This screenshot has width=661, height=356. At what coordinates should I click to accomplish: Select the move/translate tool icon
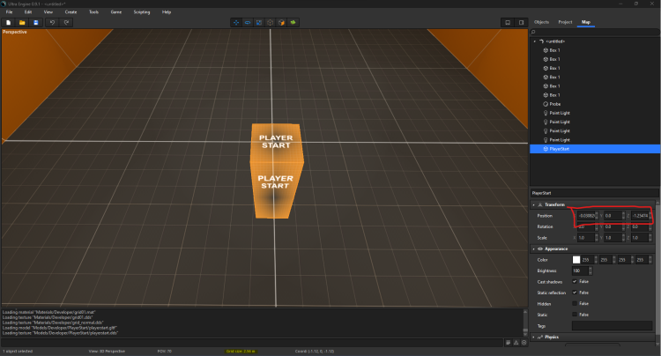click(x=235, y=22)
